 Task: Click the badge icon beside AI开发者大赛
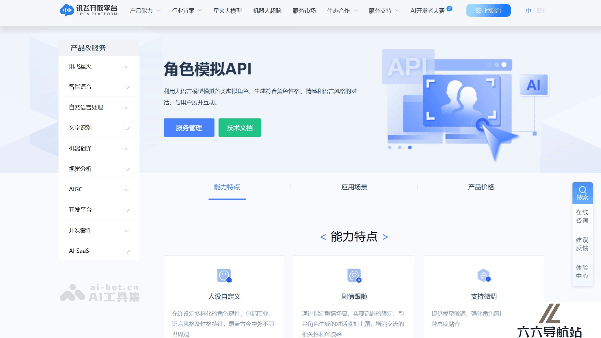[x=449, y=8]
